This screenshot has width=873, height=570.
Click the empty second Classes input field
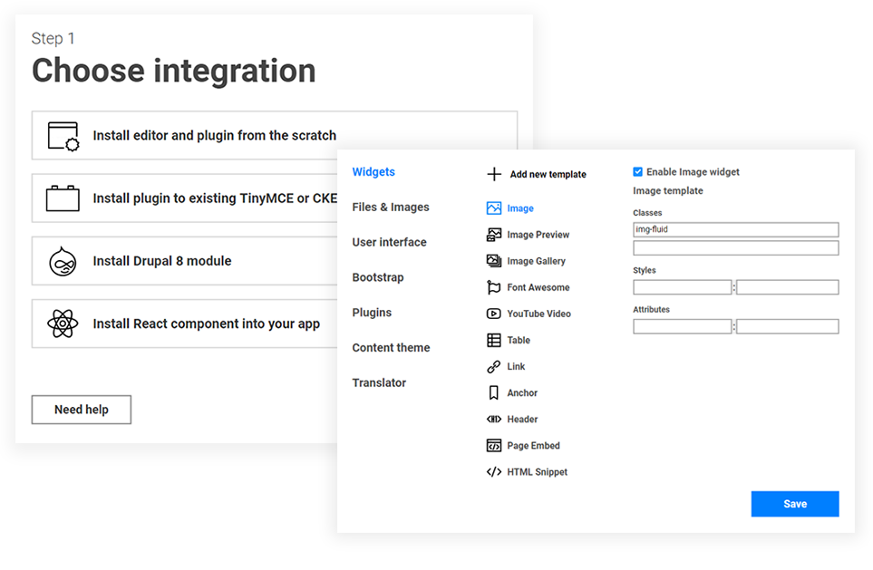735,247
